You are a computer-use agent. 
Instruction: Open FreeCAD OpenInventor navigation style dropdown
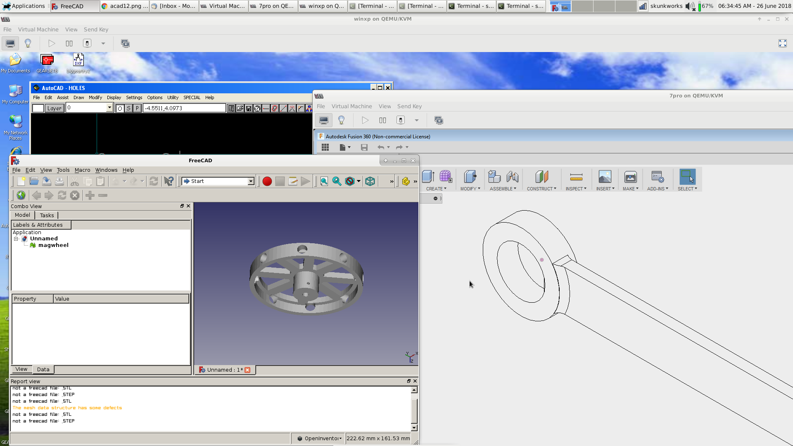click(320, 439)
